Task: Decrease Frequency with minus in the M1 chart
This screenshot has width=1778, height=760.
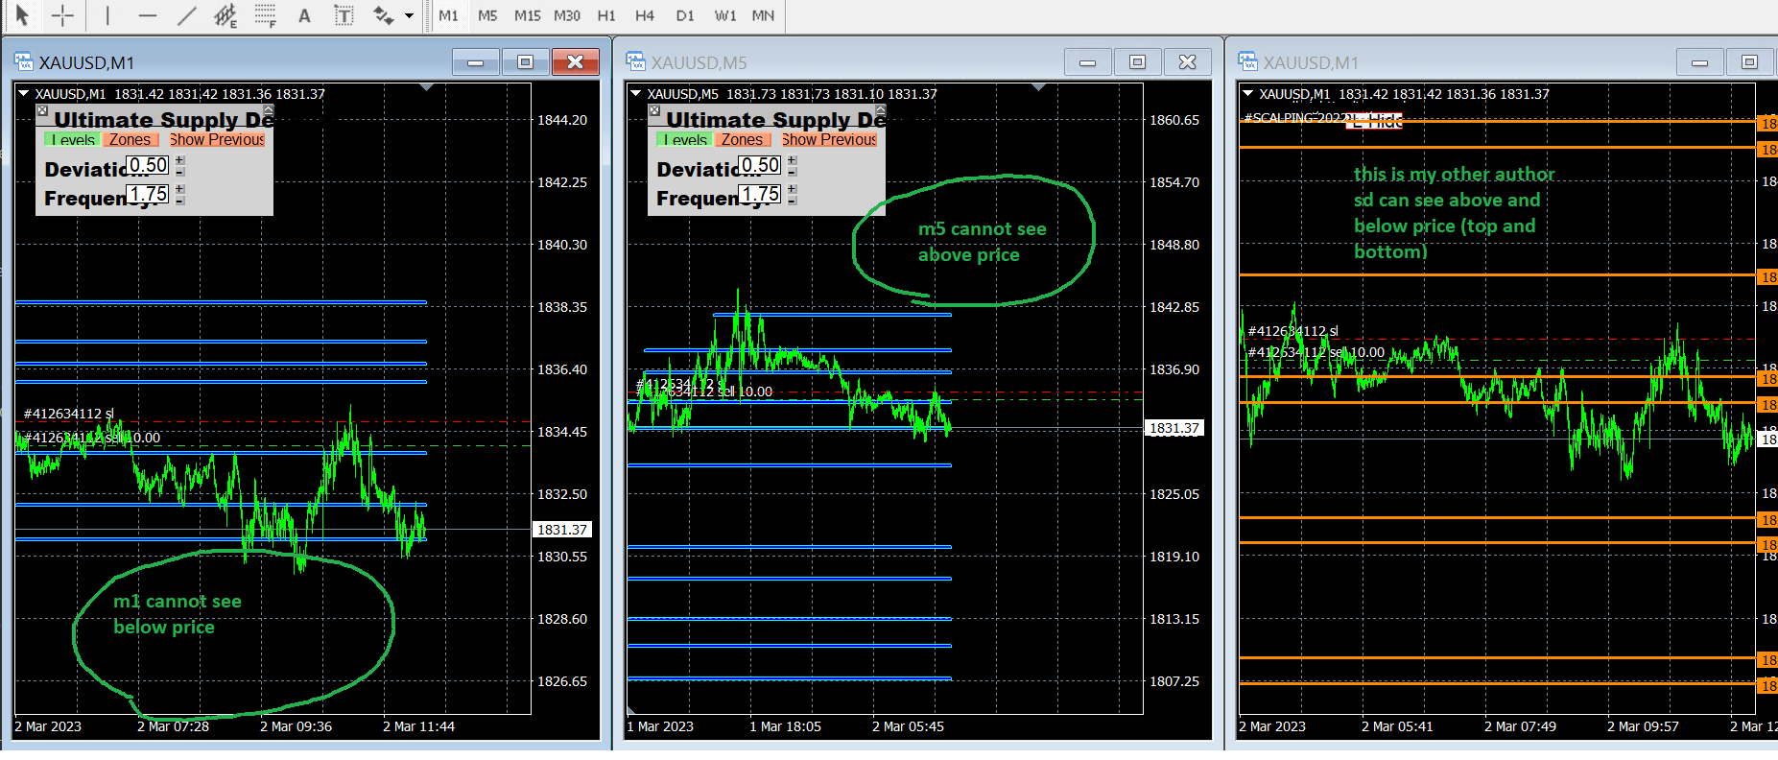Action: (180, 201)
